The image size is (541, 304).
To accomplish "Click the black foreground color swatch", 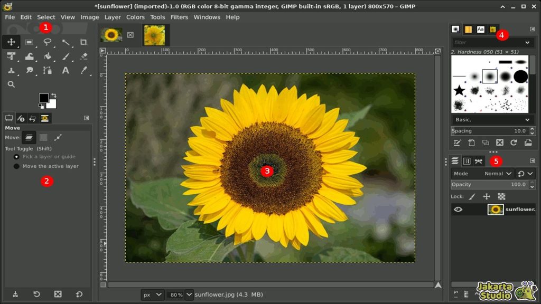I will pos(43,98).
